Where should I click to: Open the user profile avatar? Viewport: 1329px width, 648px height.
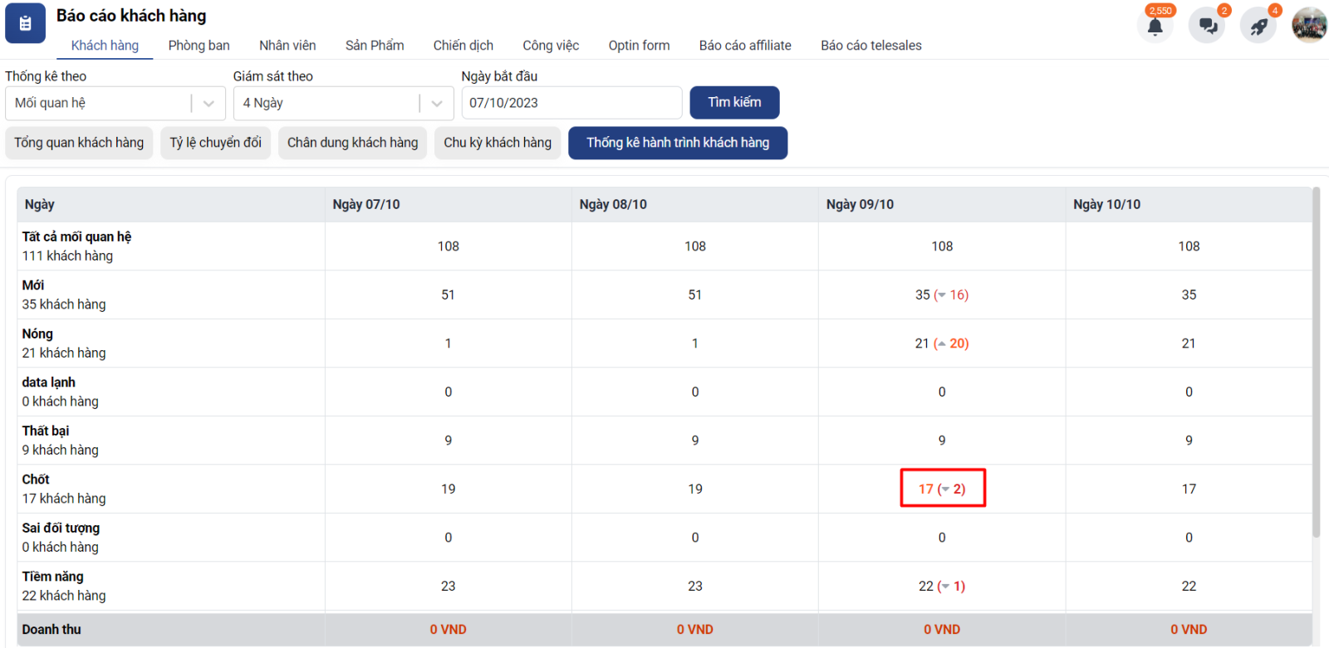pyautogui.click(x=1309, y=24)
